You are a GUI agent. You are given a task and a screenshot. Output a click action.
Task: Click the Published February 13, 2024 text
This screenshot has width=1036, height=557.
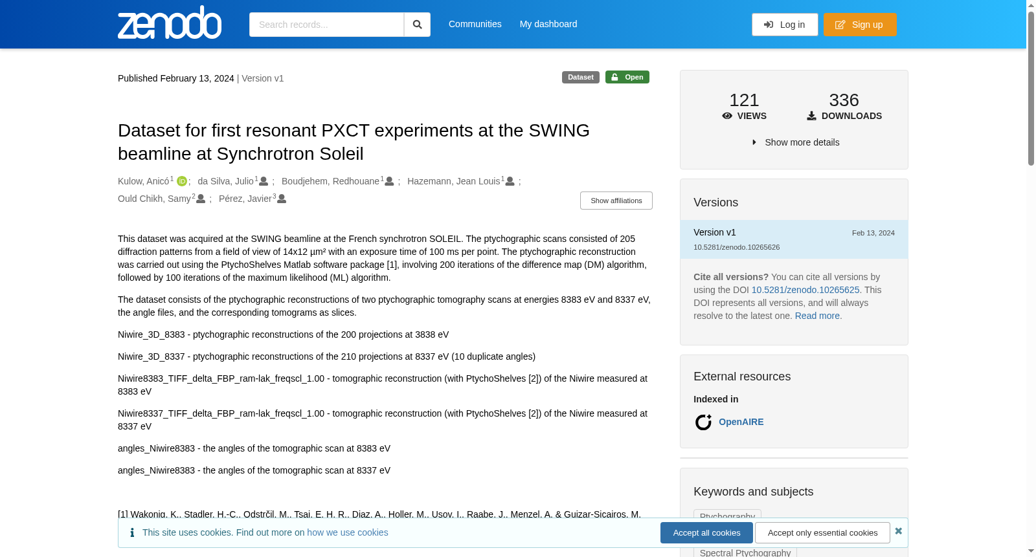tap(176, 78)
